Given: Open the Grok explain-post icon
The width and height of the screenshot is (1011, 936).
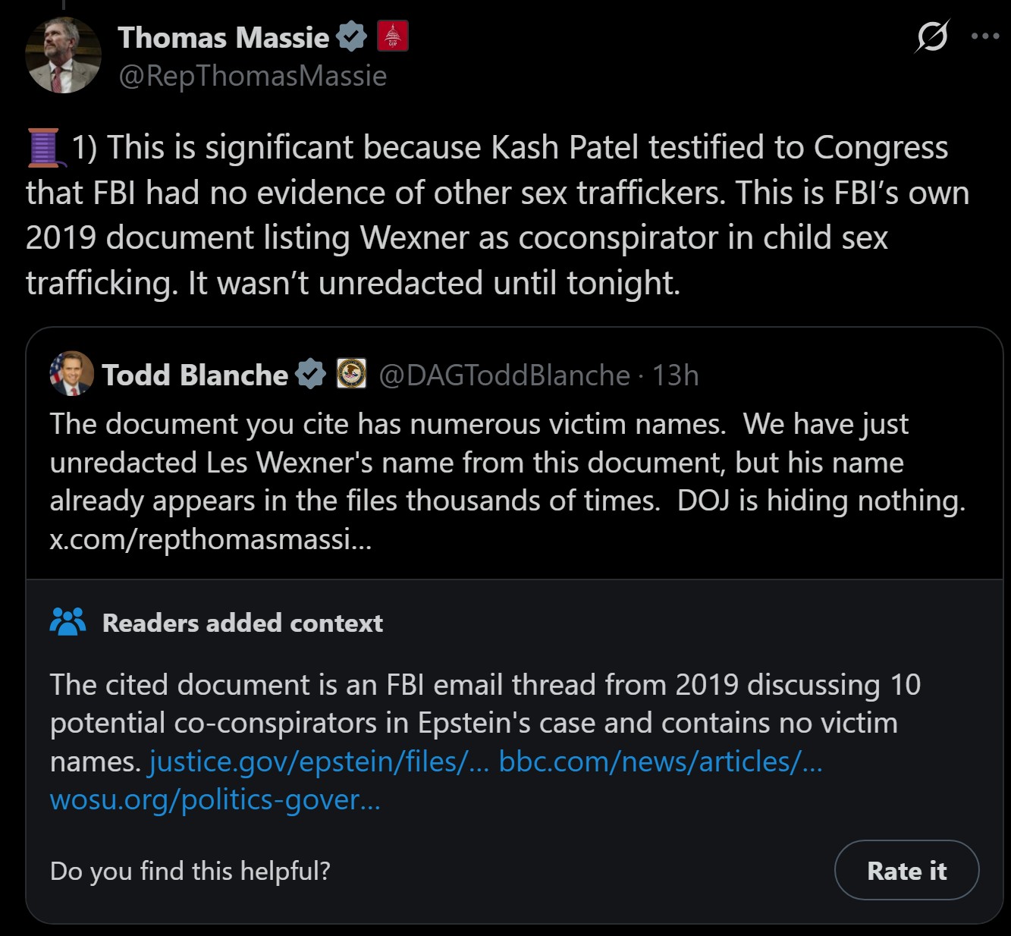Looking at the screenshot, I should (932, 36).
